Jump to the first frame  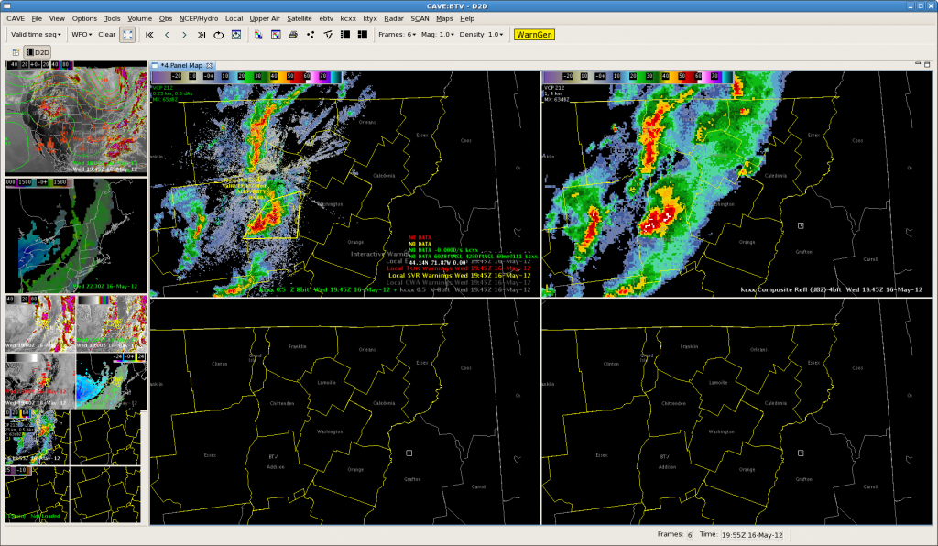pyautogui.click(x=149, y=35)
